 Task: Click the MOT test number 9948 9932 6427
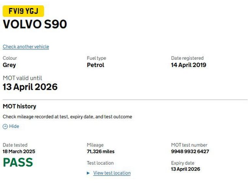click(190, 152)
